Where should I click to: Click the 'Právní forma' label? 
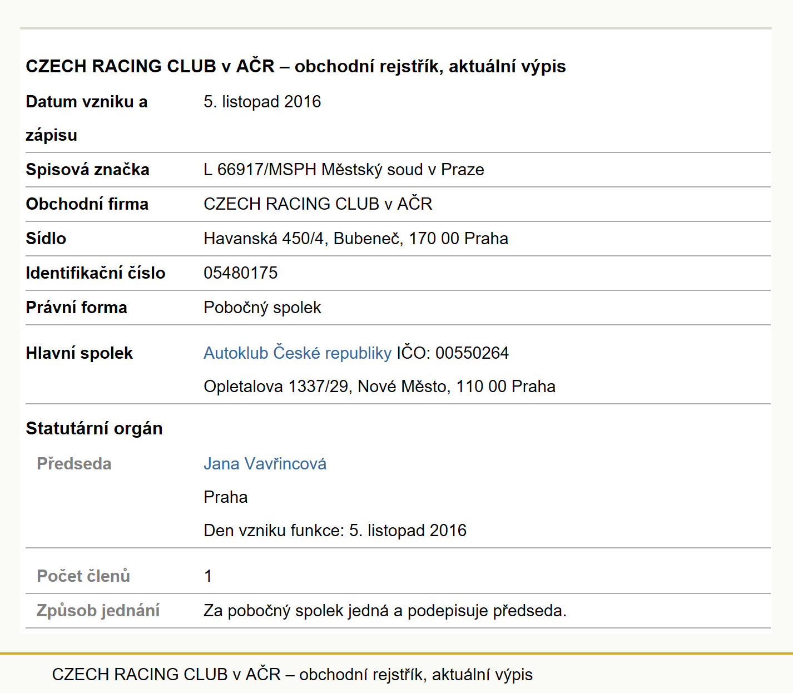(x=76, y=308)
